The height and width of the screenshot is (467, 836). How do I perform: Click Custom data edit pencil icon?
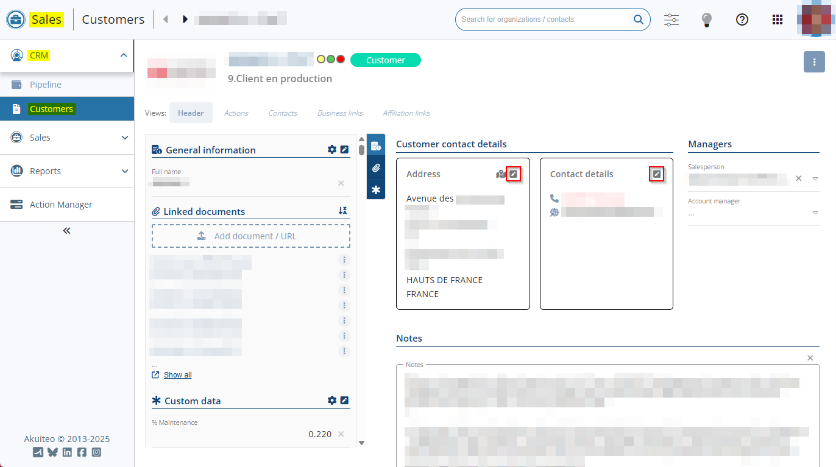(344, 401)
